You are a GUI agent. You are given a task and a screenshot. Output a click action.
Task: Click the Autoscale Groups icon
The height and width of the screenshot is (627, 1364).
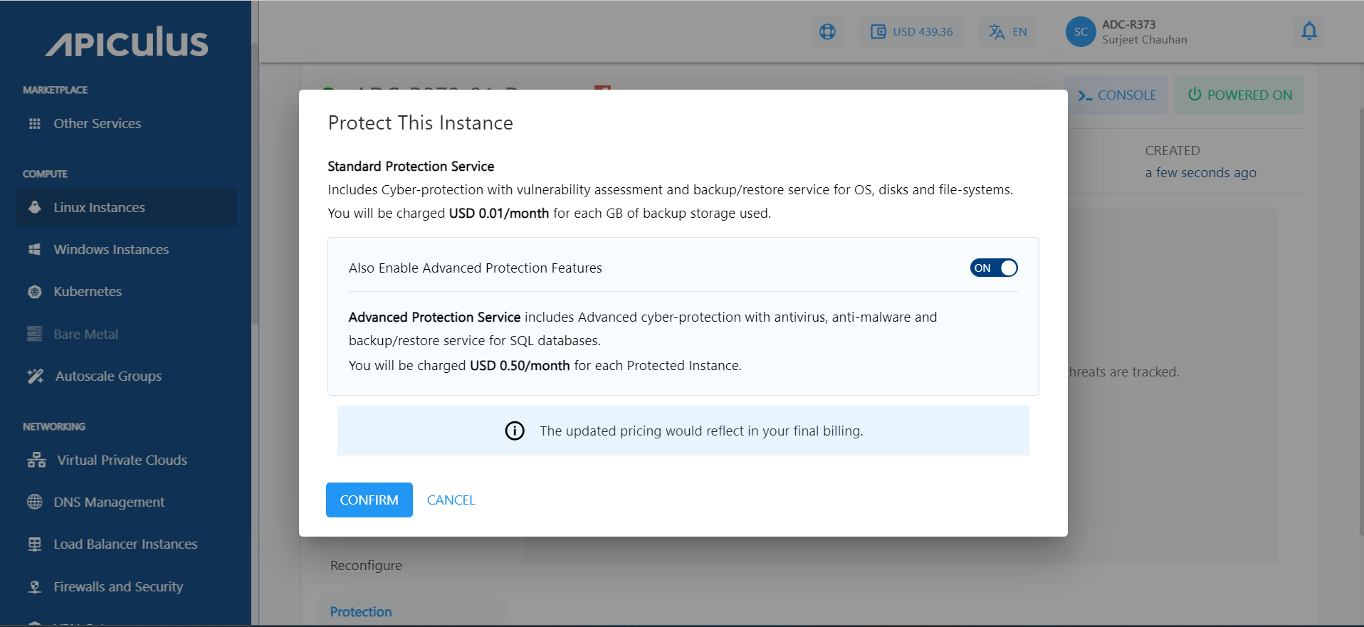click(35, 376)
